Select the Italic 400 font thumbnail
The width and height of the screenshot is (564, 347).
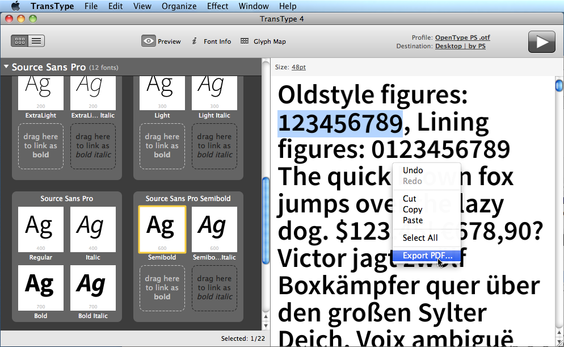tap(93, 229)
